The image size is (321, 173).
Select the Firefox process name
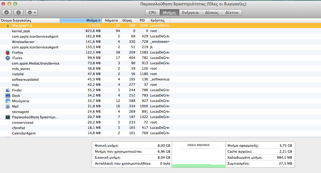pos(17,53)
